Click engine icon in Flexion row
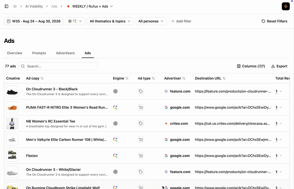 click(x=115, y=156)
